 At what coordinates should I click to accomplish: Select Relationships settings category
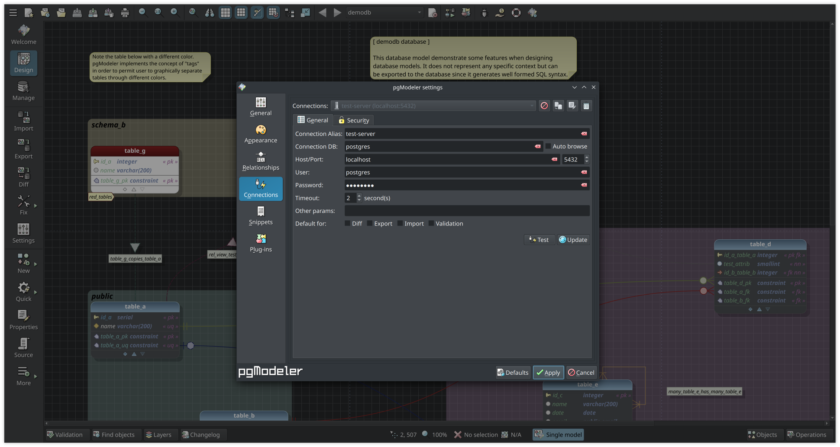[x=261, y=161]
